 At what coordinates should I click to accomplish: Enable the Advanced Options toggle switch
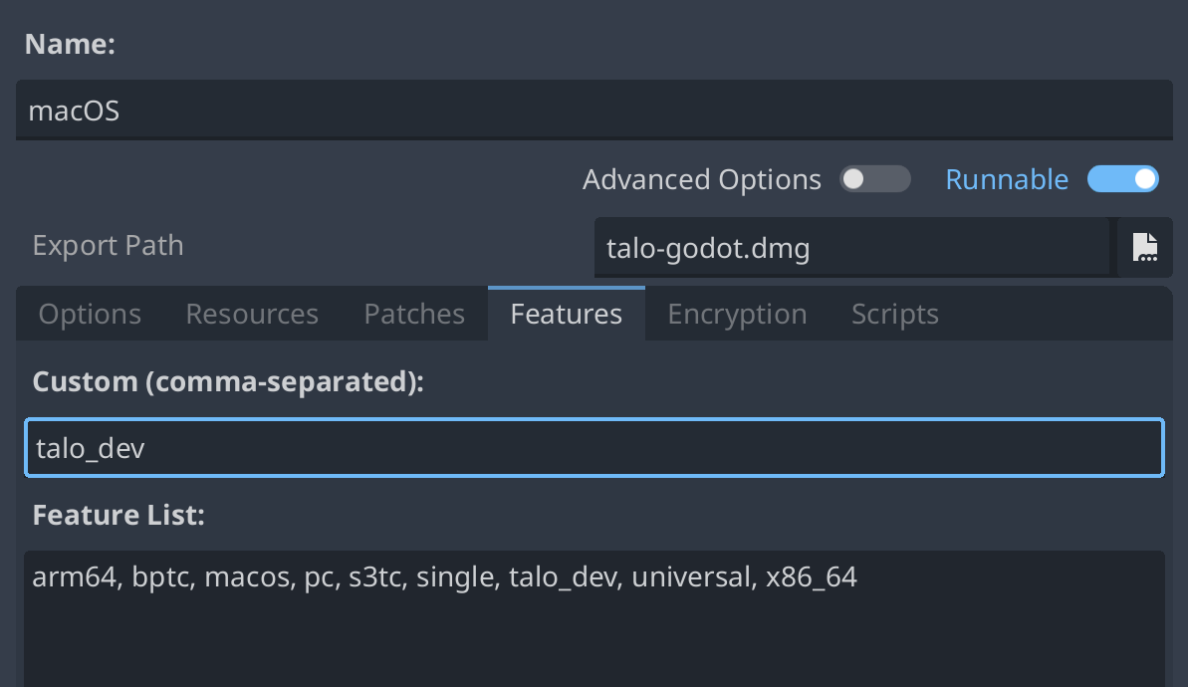click(874, 179)
